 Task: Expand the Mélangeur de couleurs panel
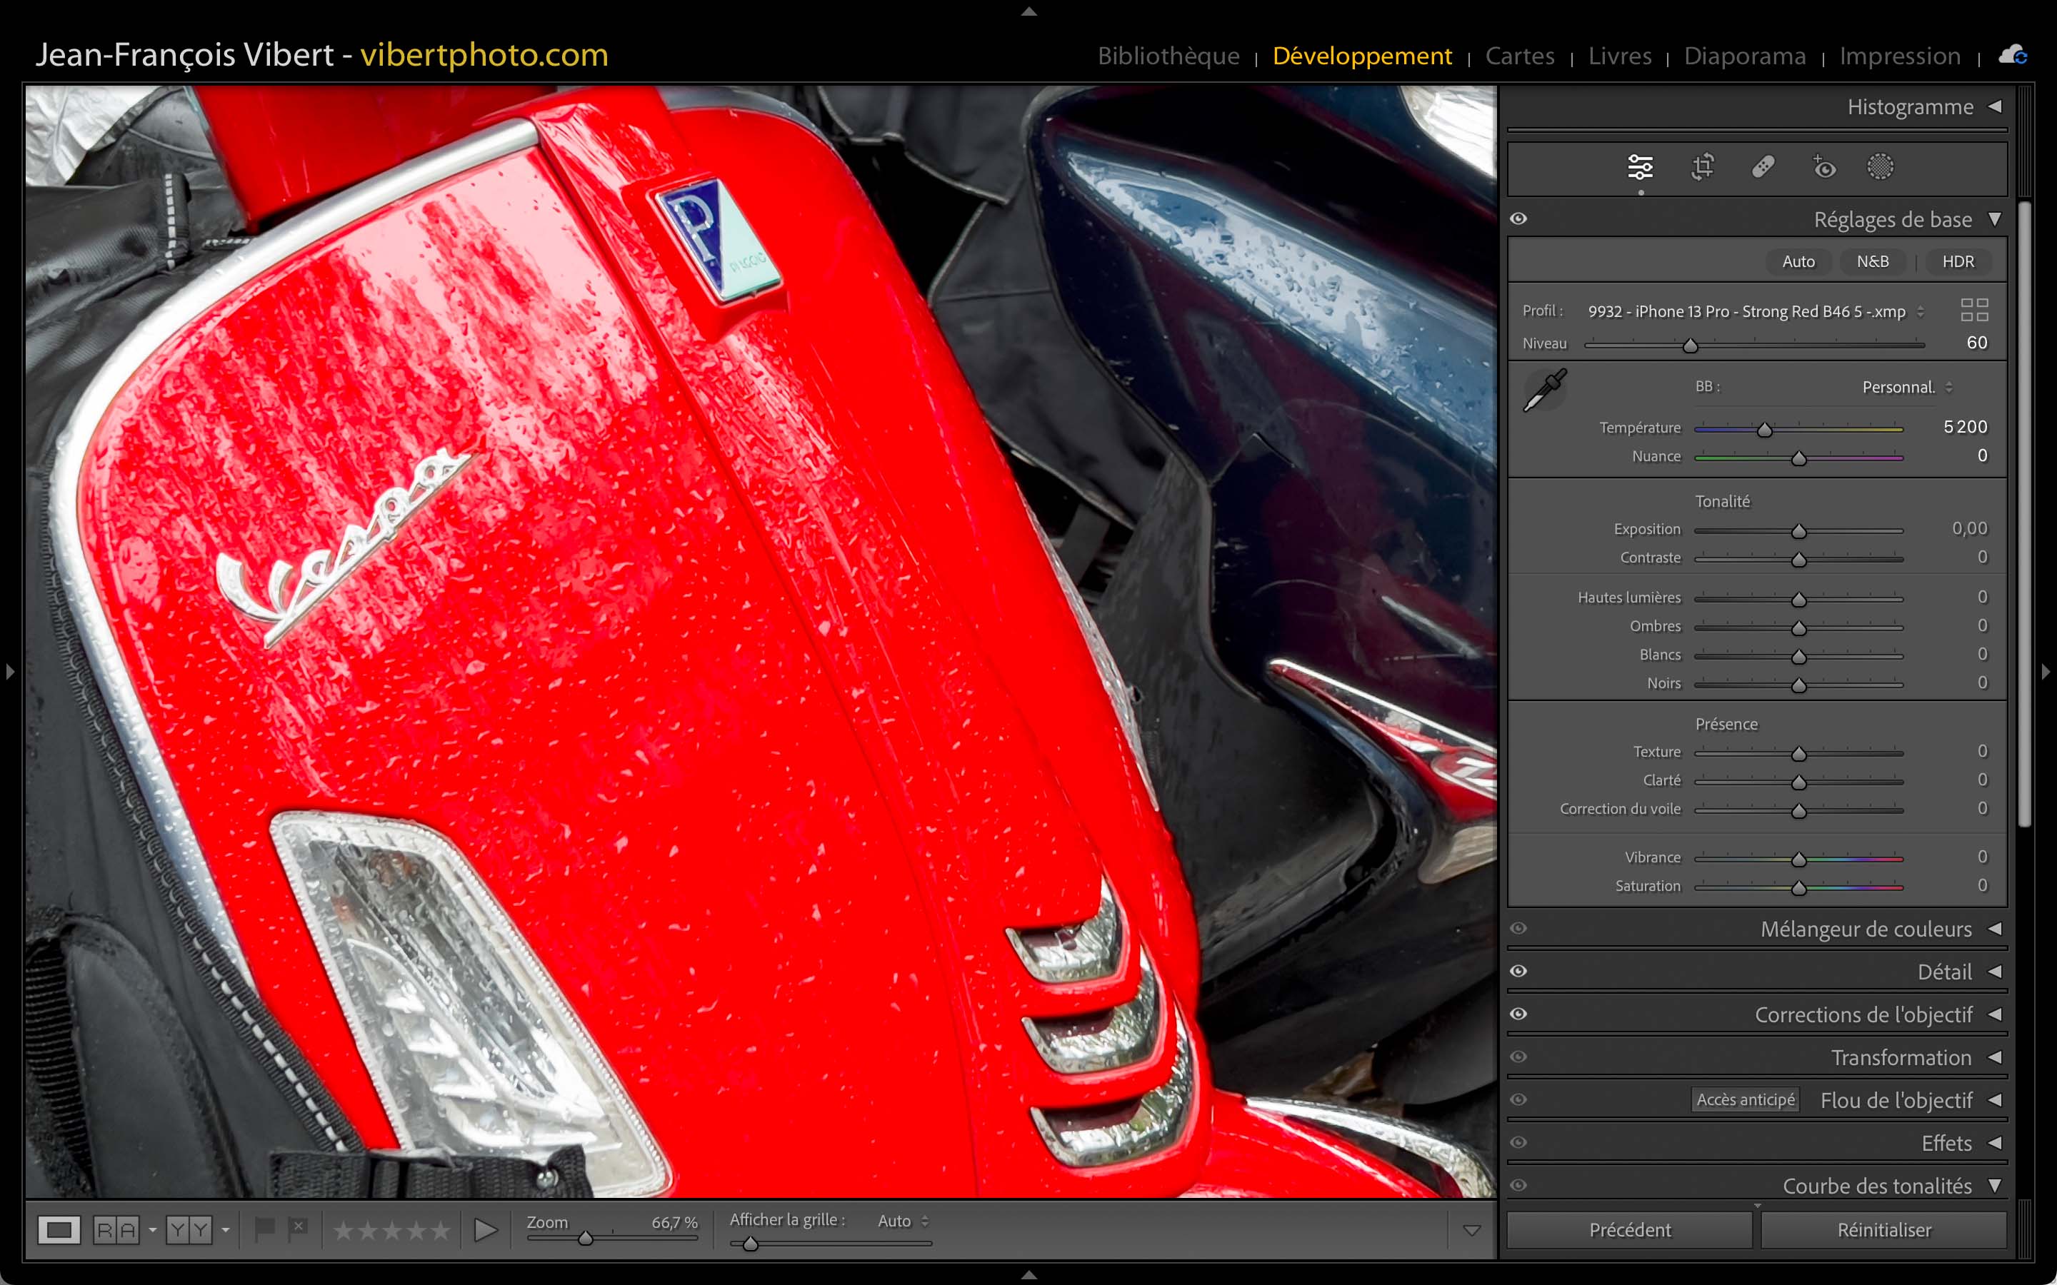1994,929
